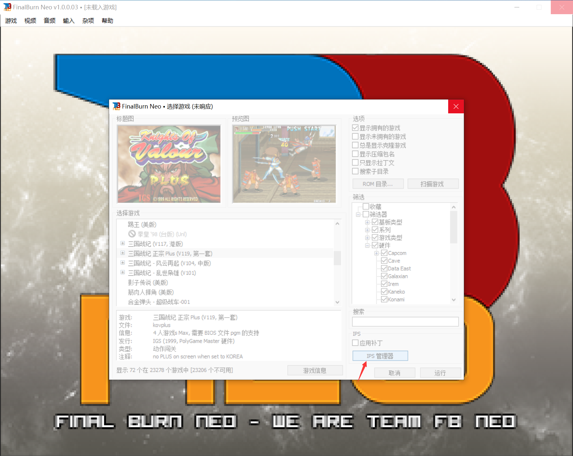Enable 显示未拥有的游戏 option
Screen dimensions: 573x456
pyautogui.click(x=355, y=137)
